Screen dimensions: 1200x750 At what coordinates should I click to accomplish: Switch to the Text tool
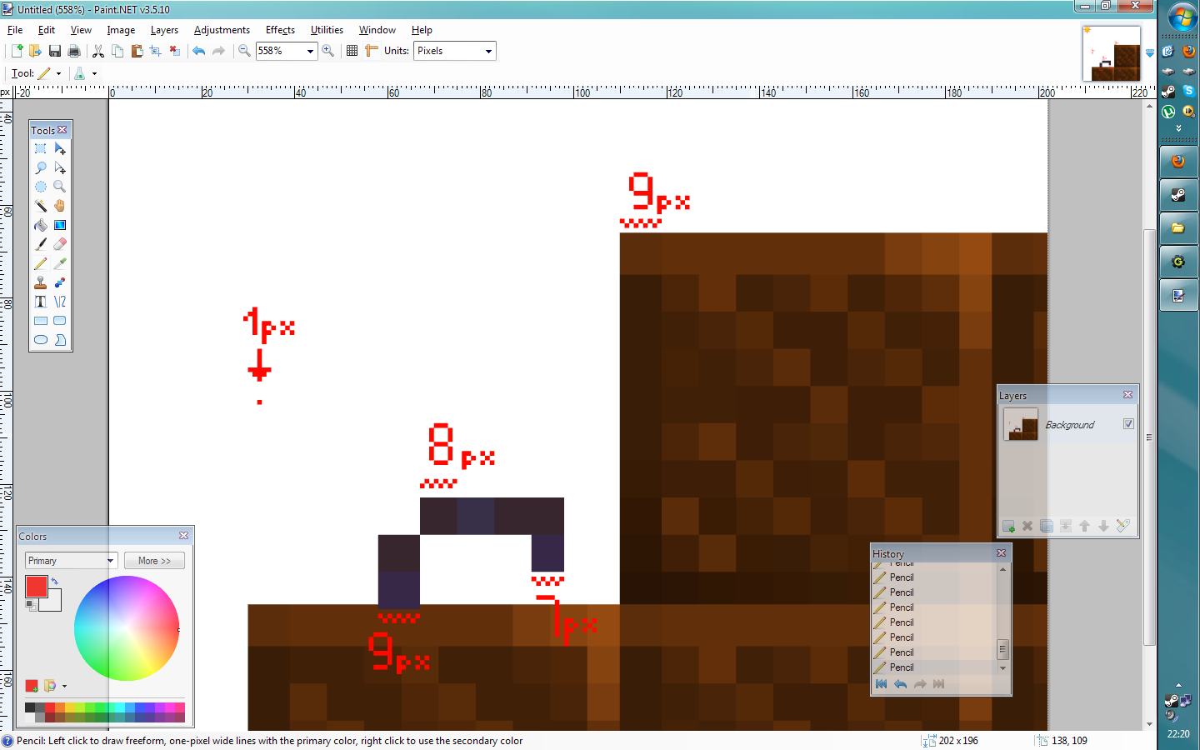pyautogui.click(x=40, y=302)
